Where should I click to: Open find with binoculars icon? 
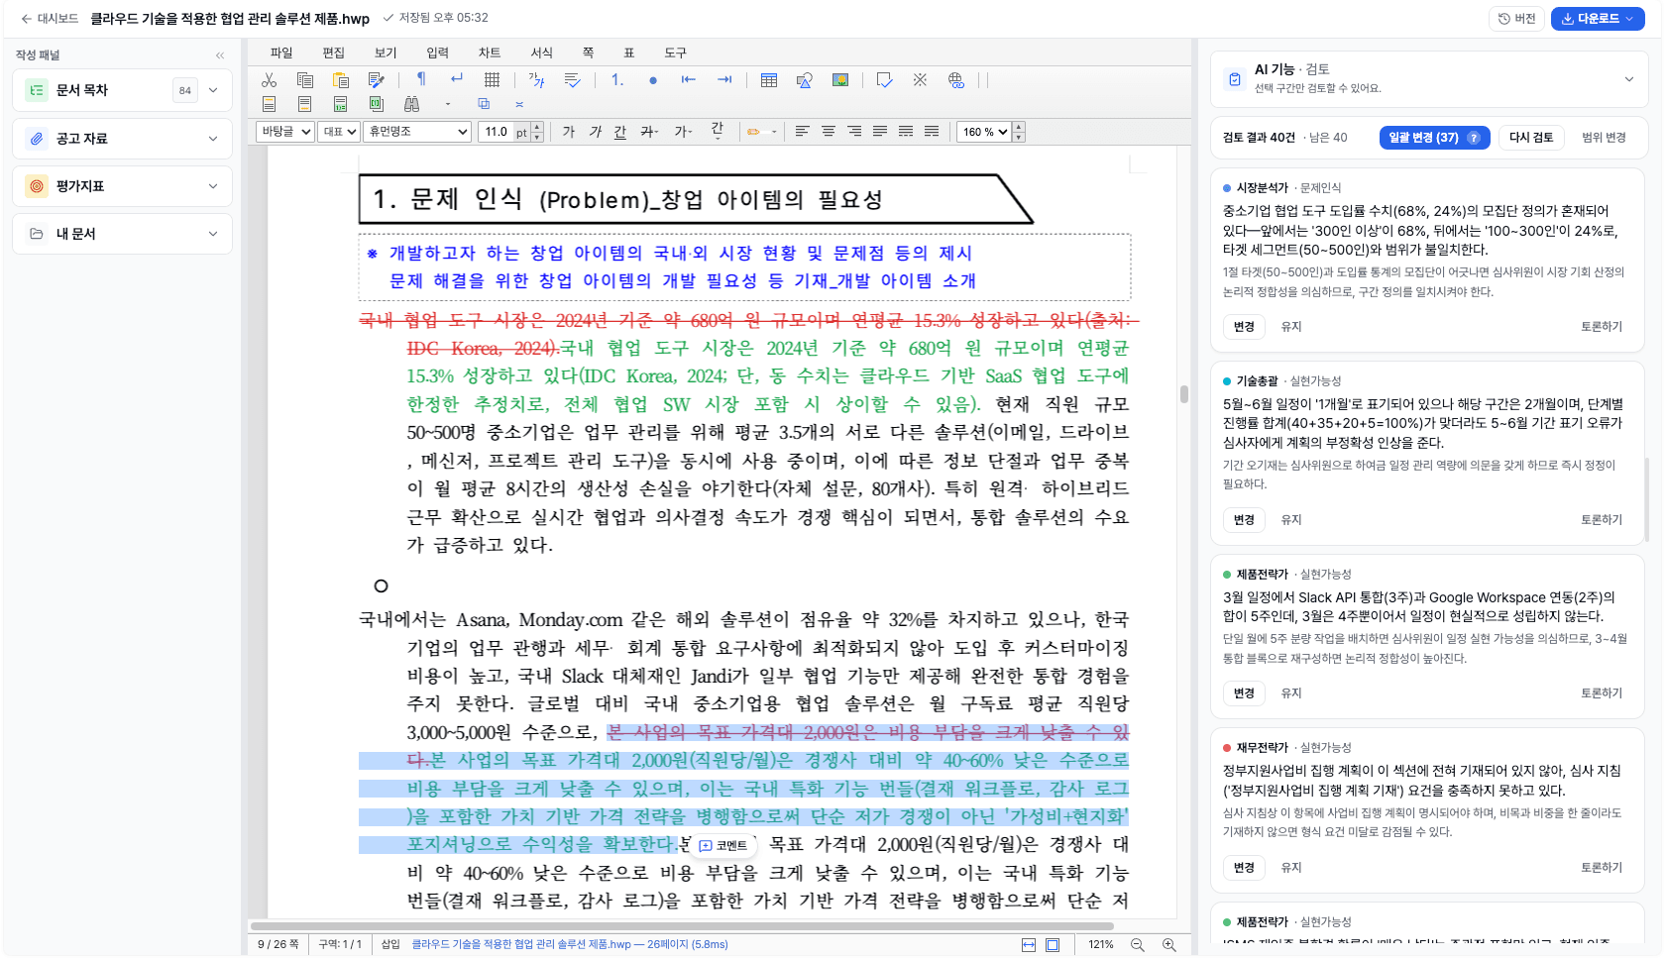coord(412,104)
